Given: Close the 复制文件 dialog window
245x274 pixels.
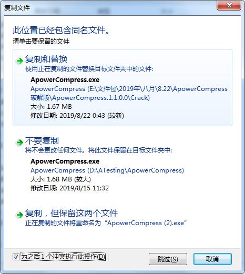Looking at the screenshot, I should click(229, 6).
